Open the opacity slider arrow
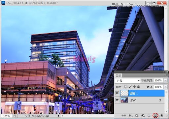 point(165,80)
